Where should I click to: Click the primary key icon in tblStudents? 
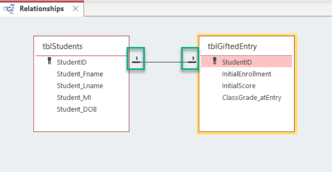click(49, 61)
